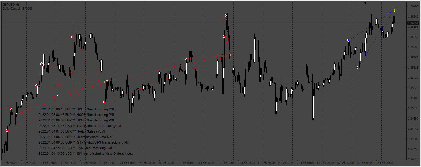
Task: Click the chart shift triangle at top edge
Action: click(x=365, y=2)
